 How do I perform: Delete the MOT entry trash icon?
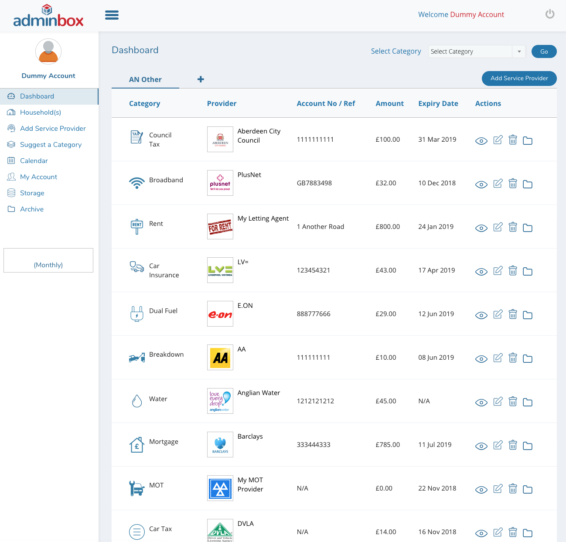pyautogui.click(x=513, y=489)
